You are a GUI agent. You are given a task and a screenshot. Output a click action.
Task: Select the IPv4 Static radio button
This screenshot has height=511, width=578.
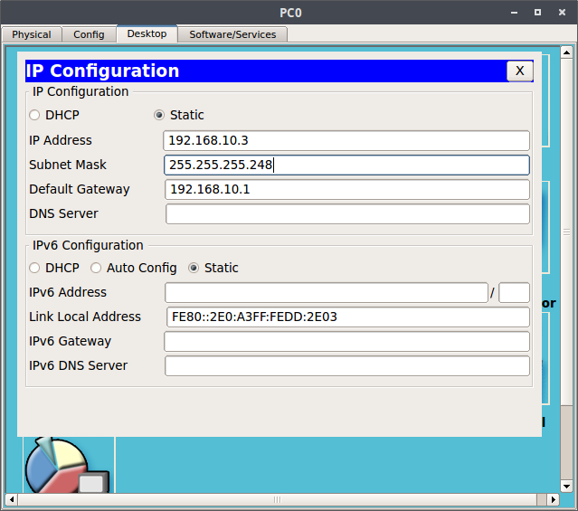coord(159,115)
